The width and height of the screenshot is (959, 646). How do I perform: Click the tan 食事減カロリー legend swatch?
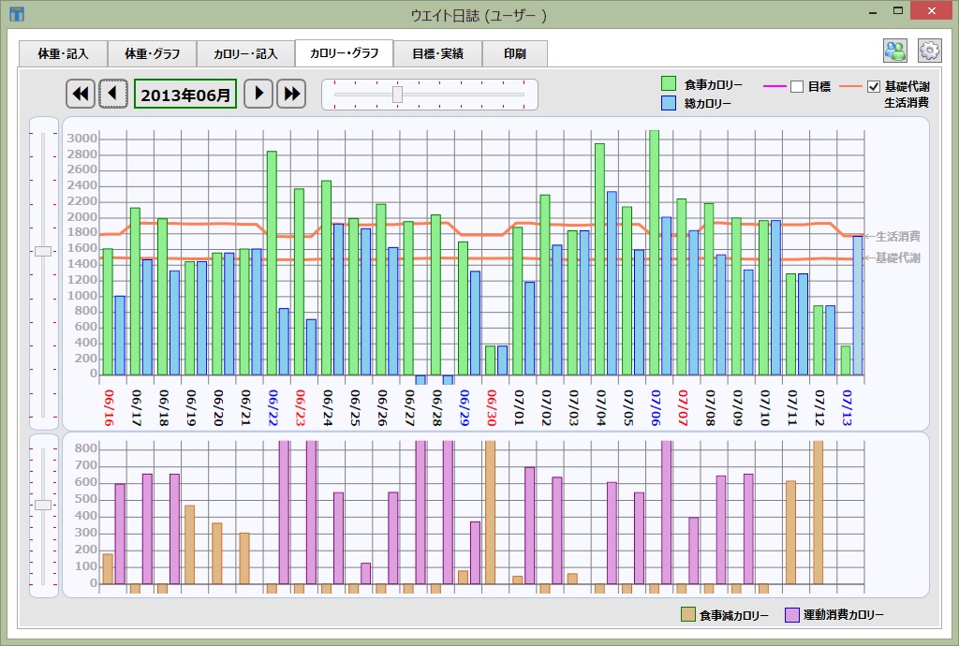[x=688, y=615]
